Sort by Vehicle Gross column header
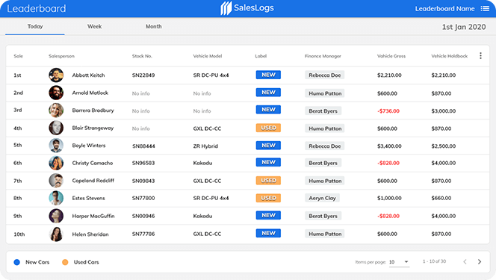Image resolution: width=496 pixels, height=280 pixels. pos(391,56)
